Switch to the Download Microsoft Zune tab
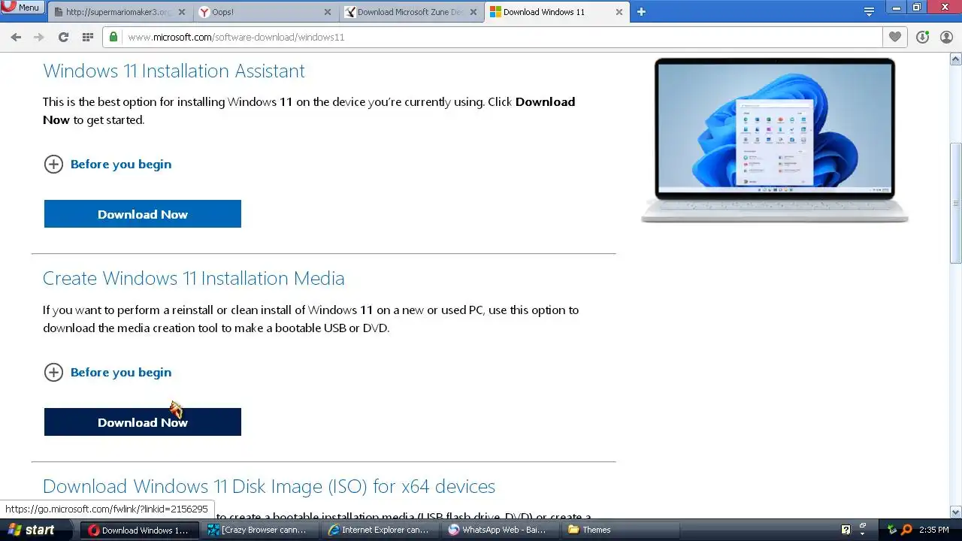The image size is (962, 541). 410,12
